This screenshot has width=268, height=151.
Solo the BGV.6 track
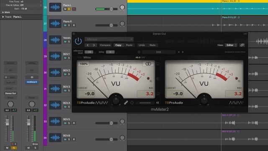pos(69,139)
